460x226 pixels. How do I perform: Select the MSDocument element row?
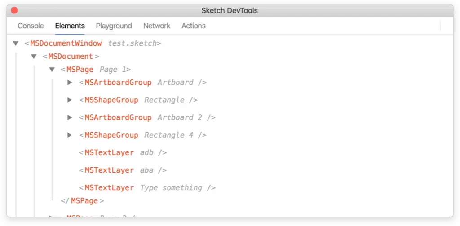click(71, 56)
